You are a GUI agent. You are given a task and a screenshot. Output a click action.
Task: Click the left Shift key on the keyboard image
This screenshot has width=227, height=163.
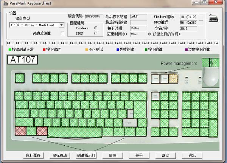coord(24,122)
